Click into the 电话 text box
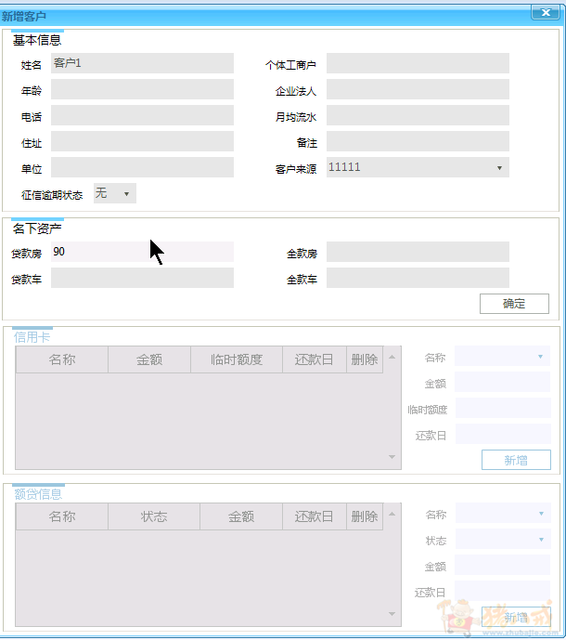This screenshot has width=566, height=640. [142, 115]
